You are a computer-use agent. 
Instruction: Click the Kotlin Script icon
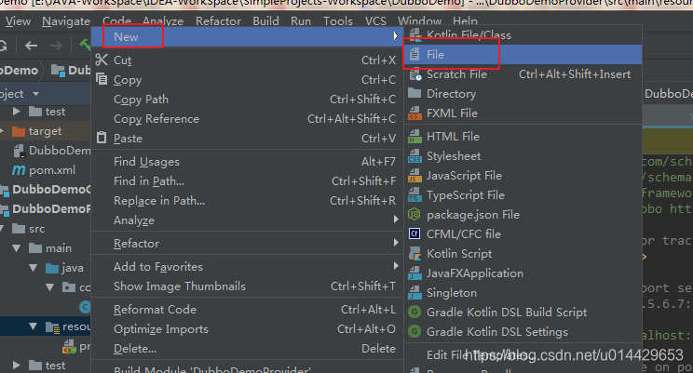coord(414,254)
